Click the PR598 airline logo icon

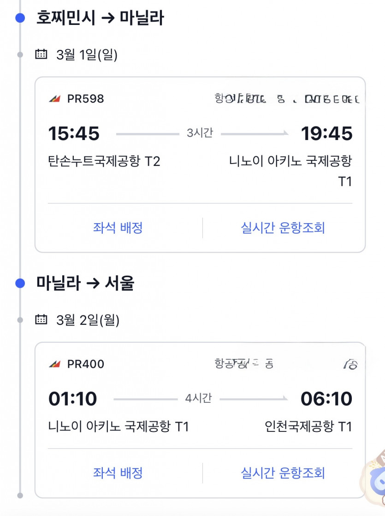pos(54,99)
